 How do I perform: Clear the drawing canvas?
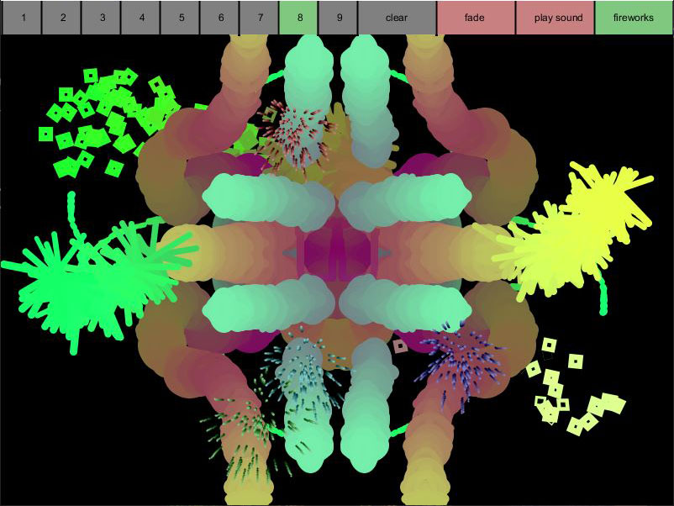pos(398,18)
